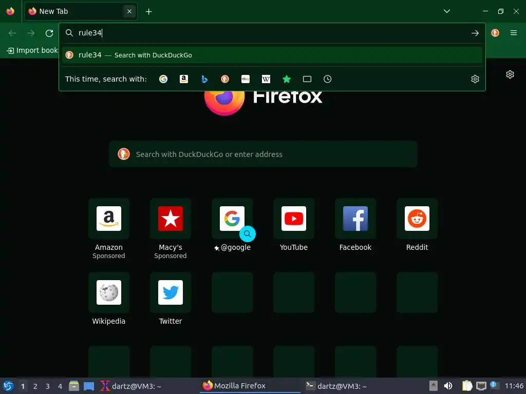
Task: Click the 11:46 clock in system tray
Action: click(514, 386)
